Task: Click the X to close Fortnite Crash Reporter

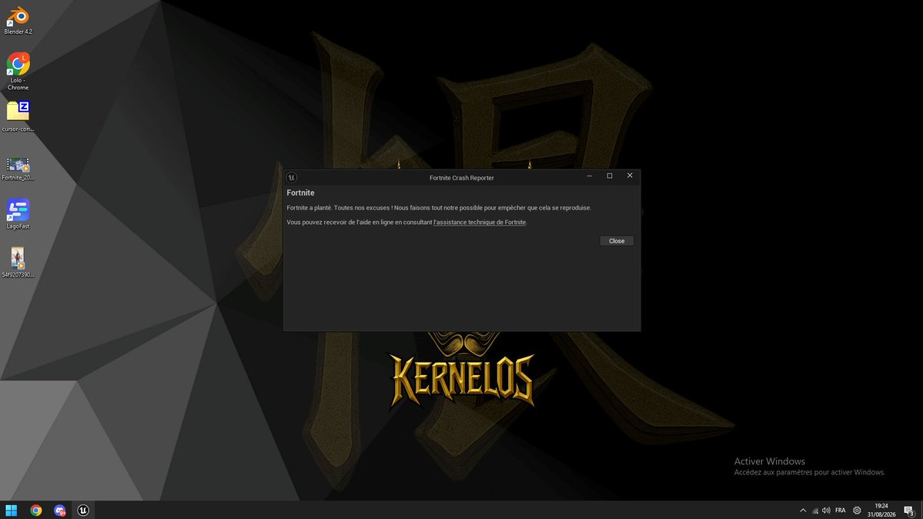Action: (x=629, y=176)
